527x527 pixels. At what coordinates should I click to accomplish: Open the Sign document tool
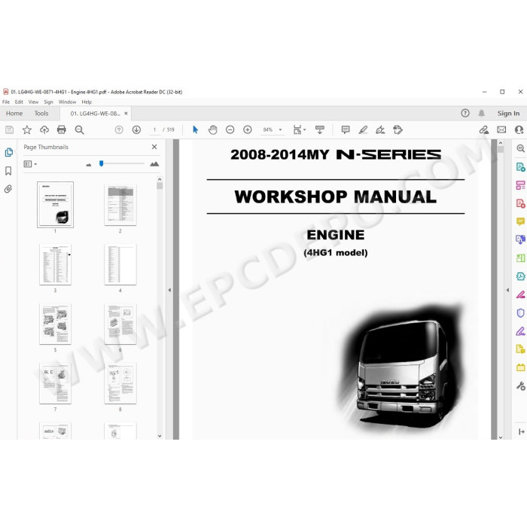[x=380, y=129]
